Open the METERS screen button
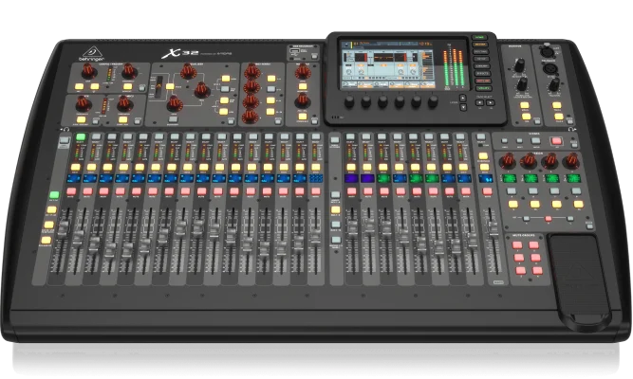The image size is (633, 379). click(x=480, y=45)
